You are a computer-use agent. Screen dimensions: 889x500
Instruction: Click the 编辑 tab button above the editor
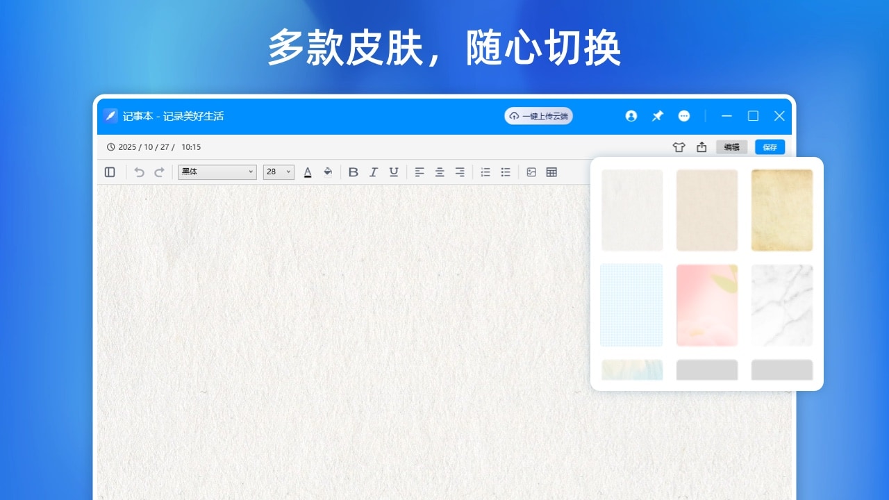point(731,147)
